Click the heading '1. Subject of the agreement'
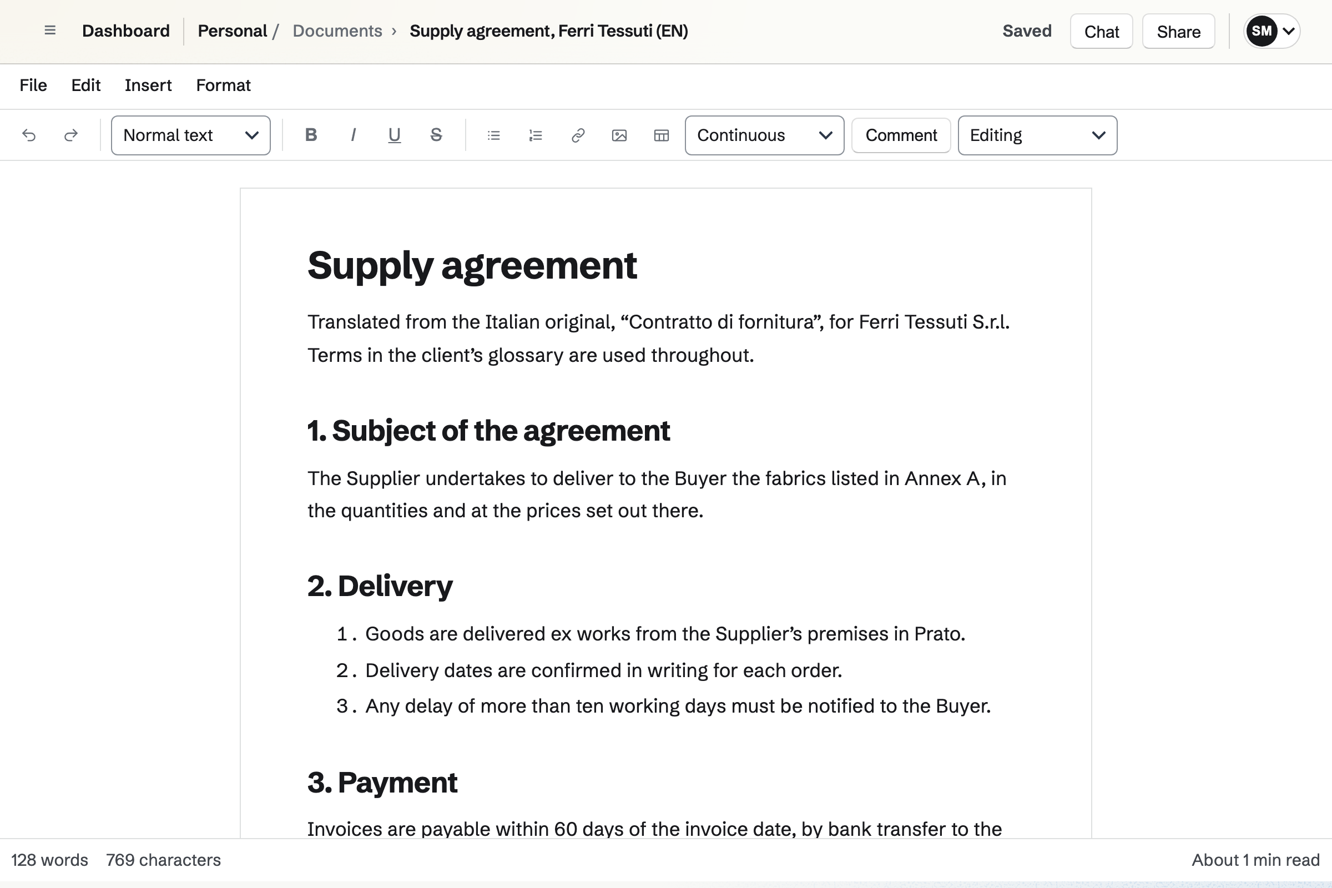The height and width of the screenshot is (888, 1332). 489,431
